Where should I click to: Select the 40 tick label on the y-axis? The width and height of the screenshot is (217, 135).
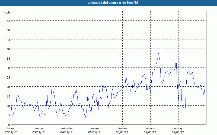(8, 49)
